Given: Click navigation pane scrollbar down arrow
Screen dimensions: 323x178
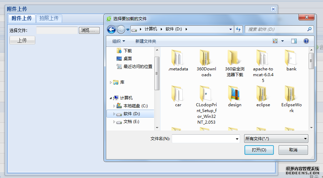Looking at the screenshot, I should [x=157, y=128].
